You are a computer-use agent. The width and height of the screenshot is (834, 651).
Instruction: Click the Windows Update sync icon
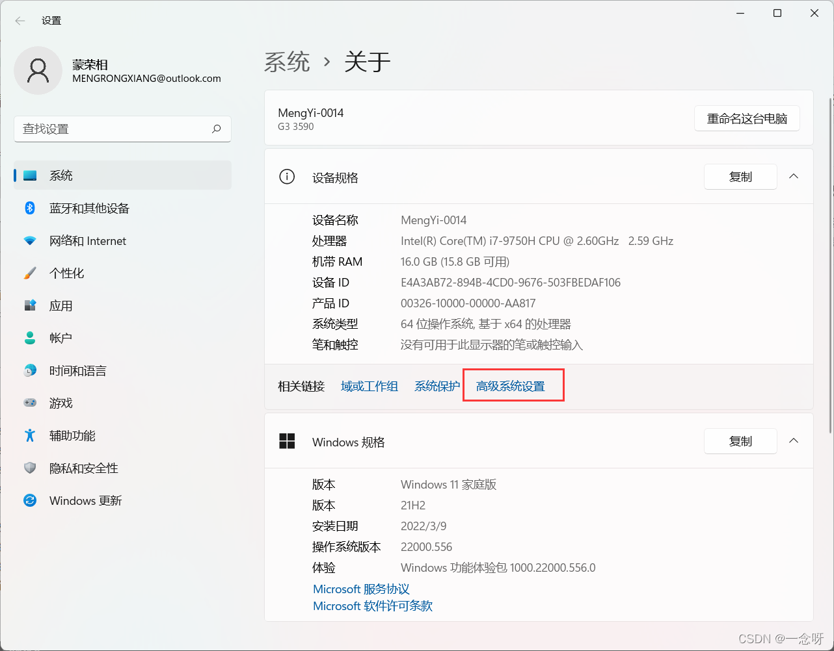tap(30, 500)
